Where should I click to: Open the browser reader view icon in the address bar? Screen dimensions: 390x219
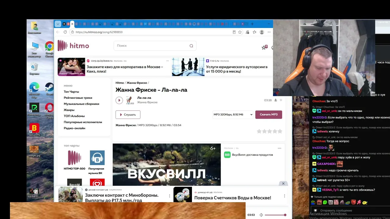coord(234,32)
